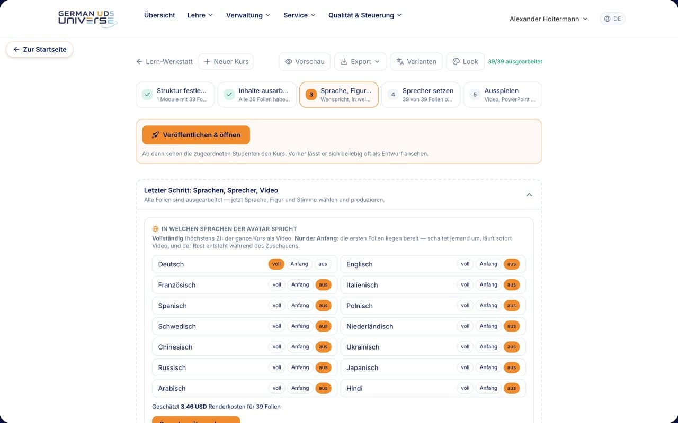Open the Verwaltung menu

(x=248, y=15)
